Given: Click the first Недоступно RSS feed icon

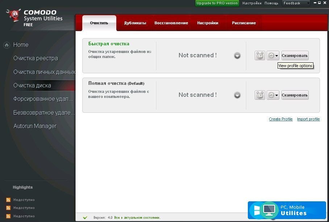Looking at the screenshot, I should pyautogui.click(x=8, y=200).
